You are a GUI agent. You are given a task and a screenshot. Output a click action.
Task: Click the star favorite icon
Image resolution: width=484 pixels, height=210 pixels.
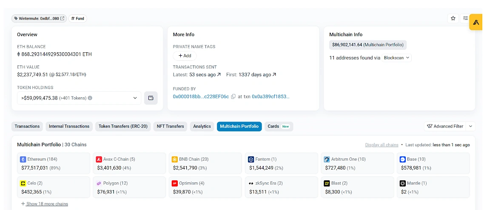[x=453, y=19]
